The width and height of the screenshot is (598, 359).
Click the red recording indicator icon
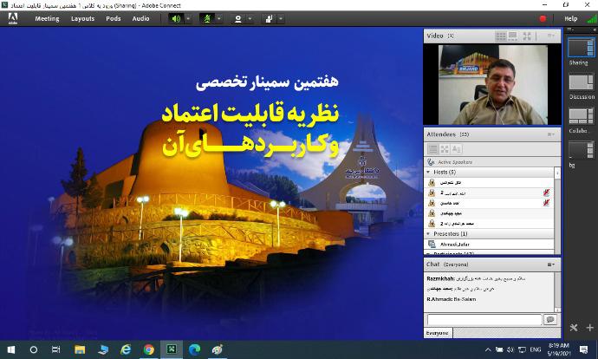point(543,18)
